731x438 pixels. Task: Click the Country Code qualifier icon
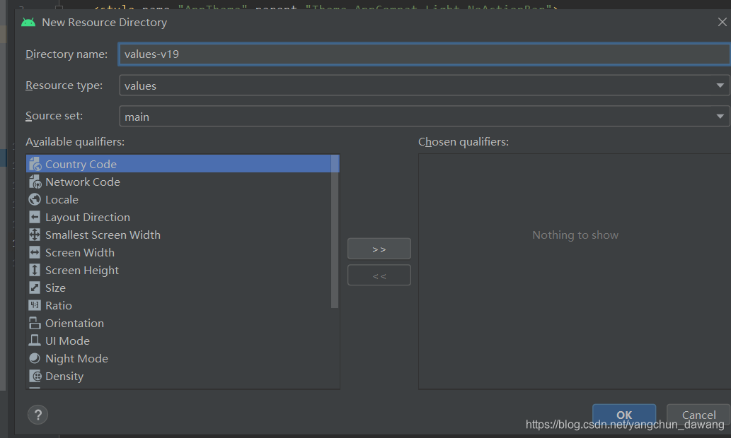coord(35,165)
